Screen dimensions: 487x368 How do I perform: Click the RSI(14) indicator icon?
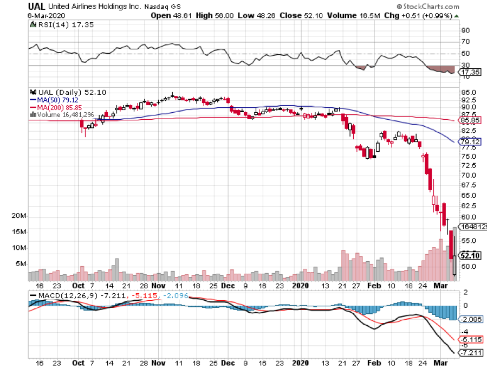(x=33, y=24)
